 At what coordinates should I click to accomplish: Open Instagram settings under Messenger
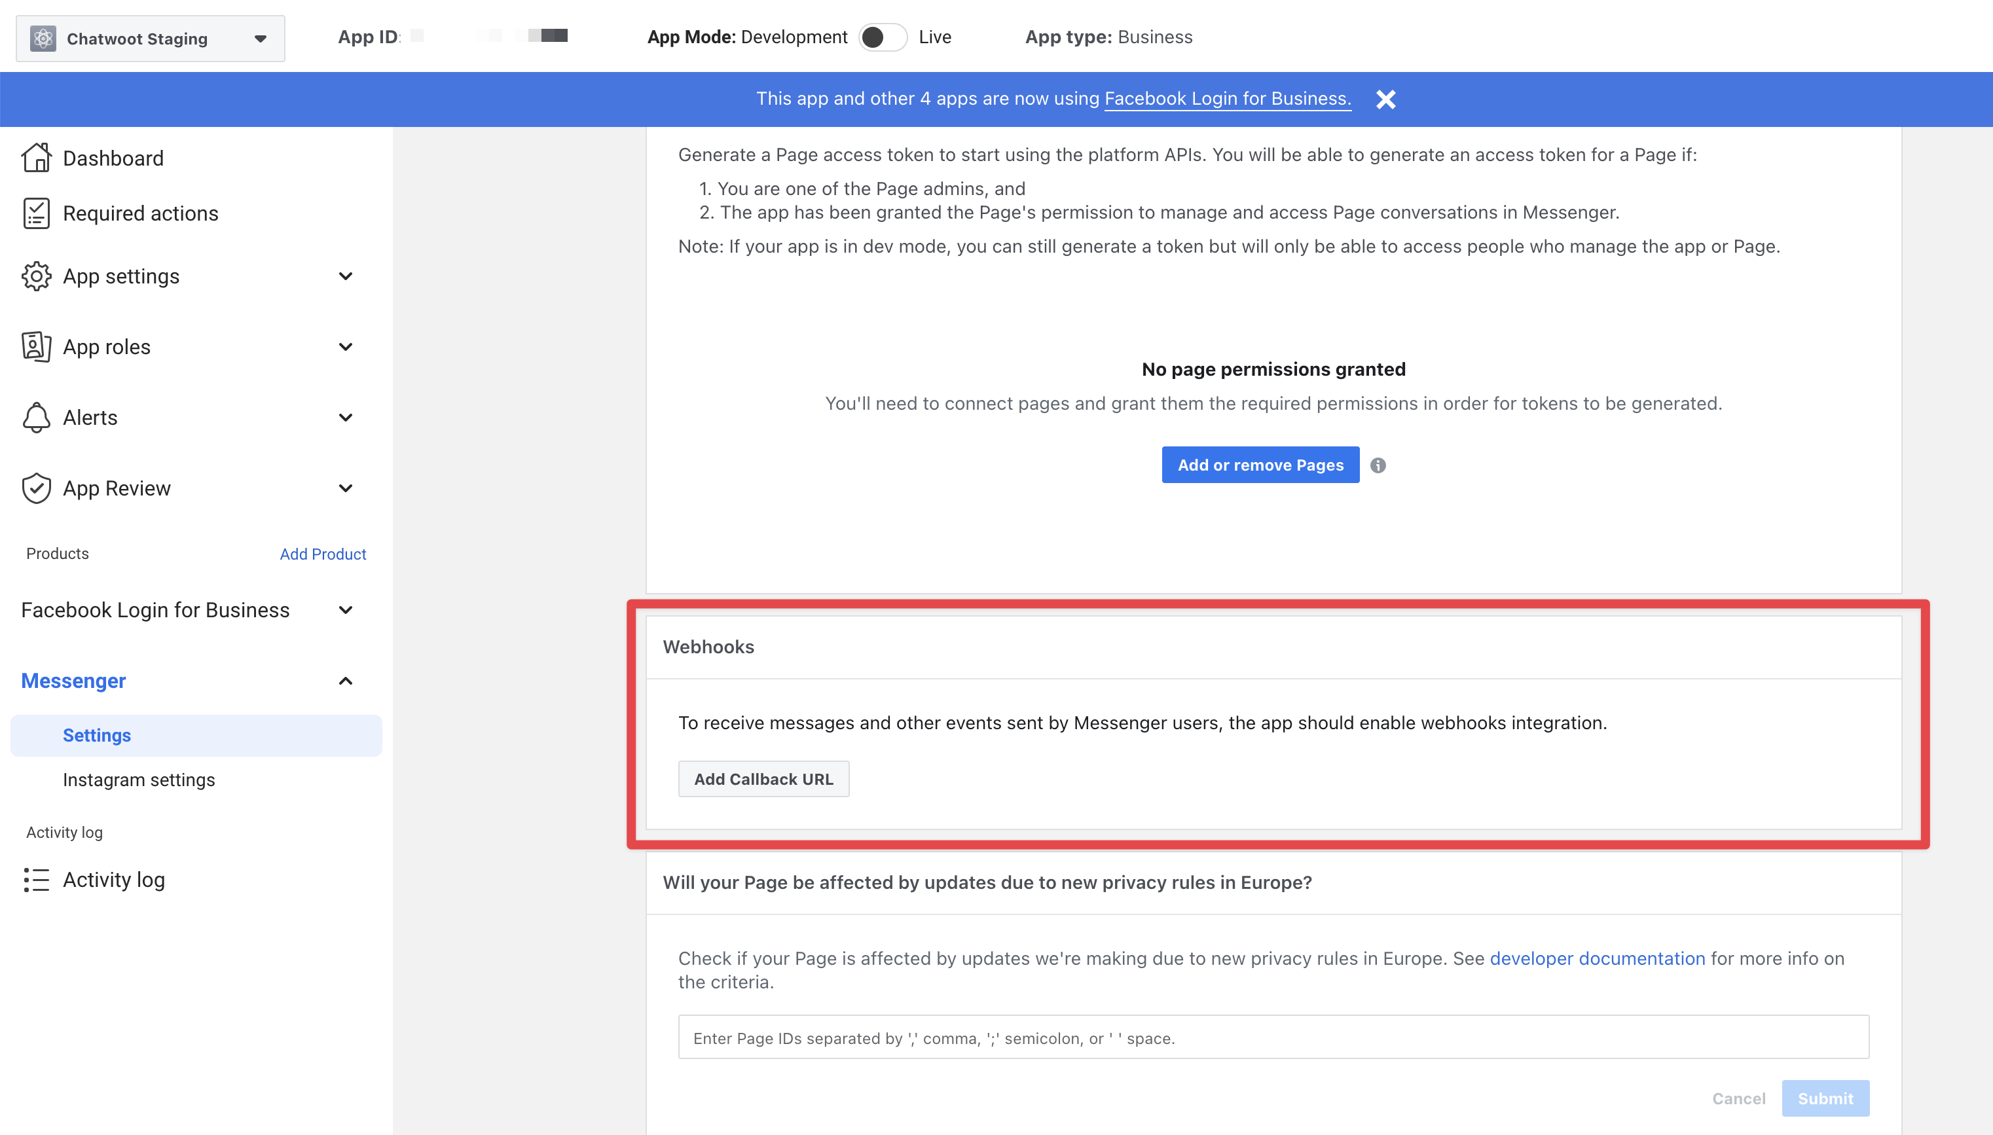[x=139, y=780]
